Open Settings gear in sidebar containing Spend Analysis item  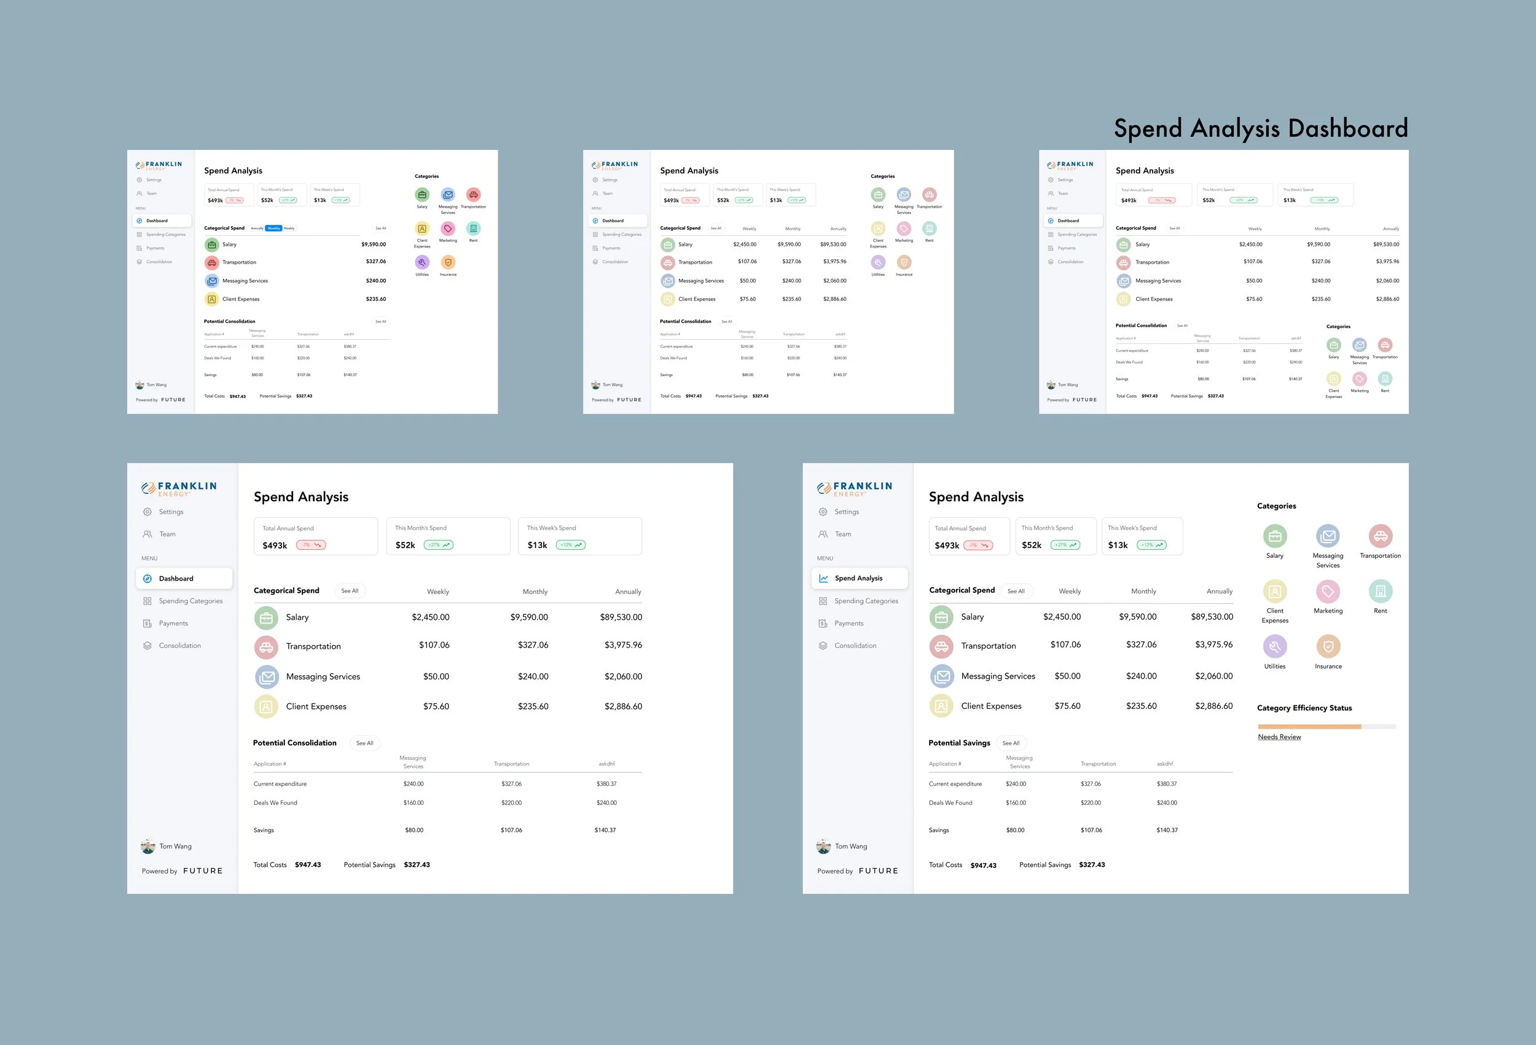pyautogui.click(x=823, y=512)
